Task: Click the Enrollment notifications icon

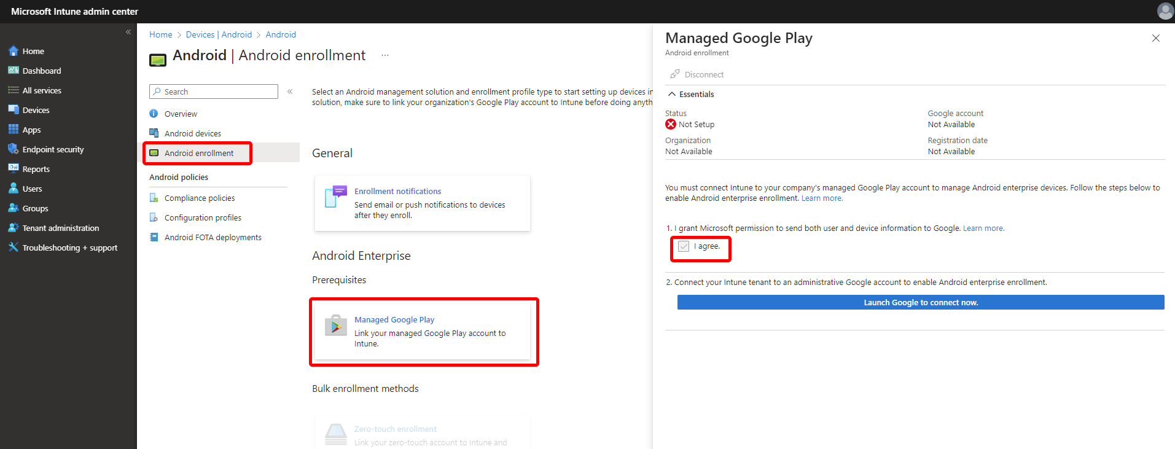Action: click(335, 197)
